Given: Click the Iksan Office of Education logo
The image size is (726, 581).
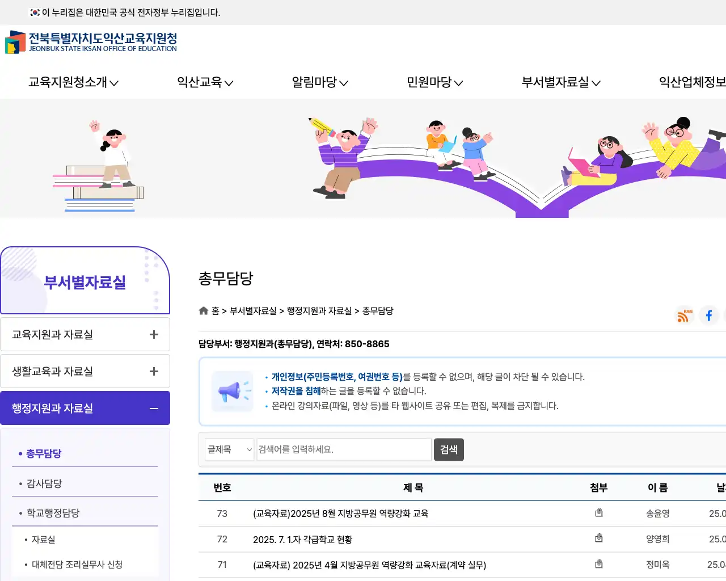Looking at the screenshot, I should 91,43.
